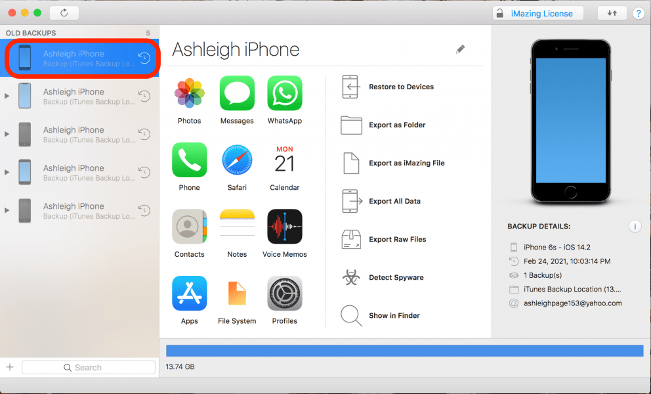Open the Profiles gear icon

click(x=284, y=294)
